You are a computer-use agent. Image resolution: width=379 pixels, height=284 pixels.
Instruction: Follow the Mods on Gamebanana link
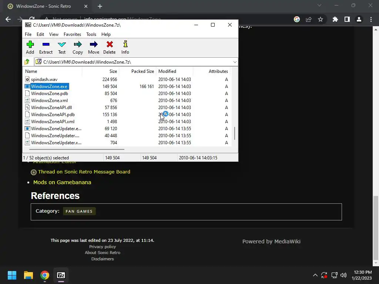62,182
